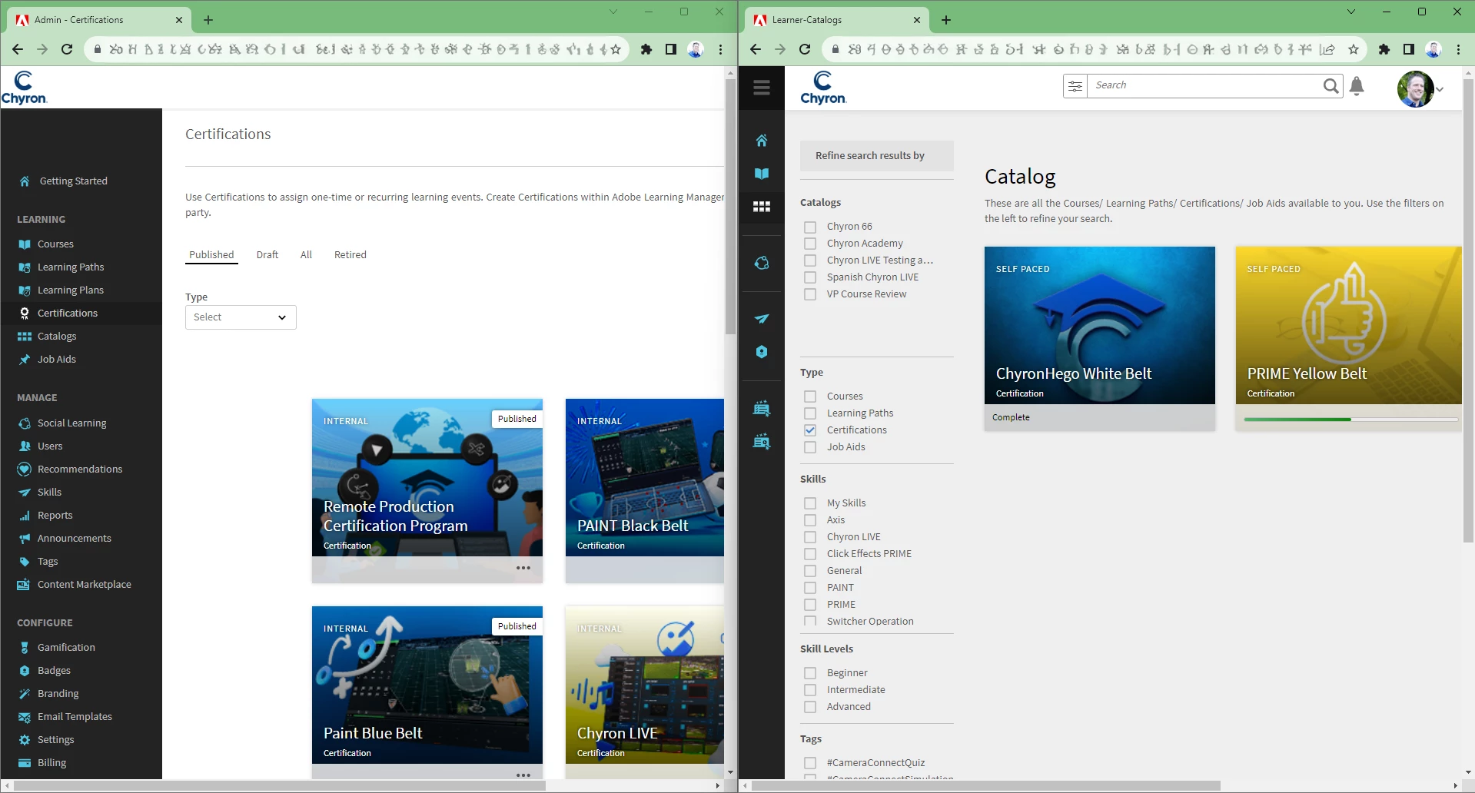
Task: Check the Spanish Chyron LIVE catalog filter
Action: [x=810, y=278]
